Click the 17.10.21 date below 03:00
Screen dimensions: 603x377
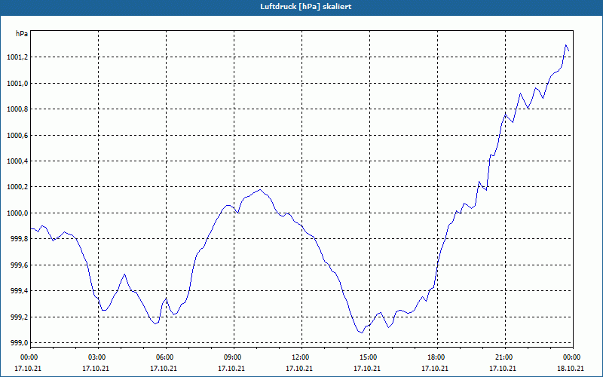96,368
